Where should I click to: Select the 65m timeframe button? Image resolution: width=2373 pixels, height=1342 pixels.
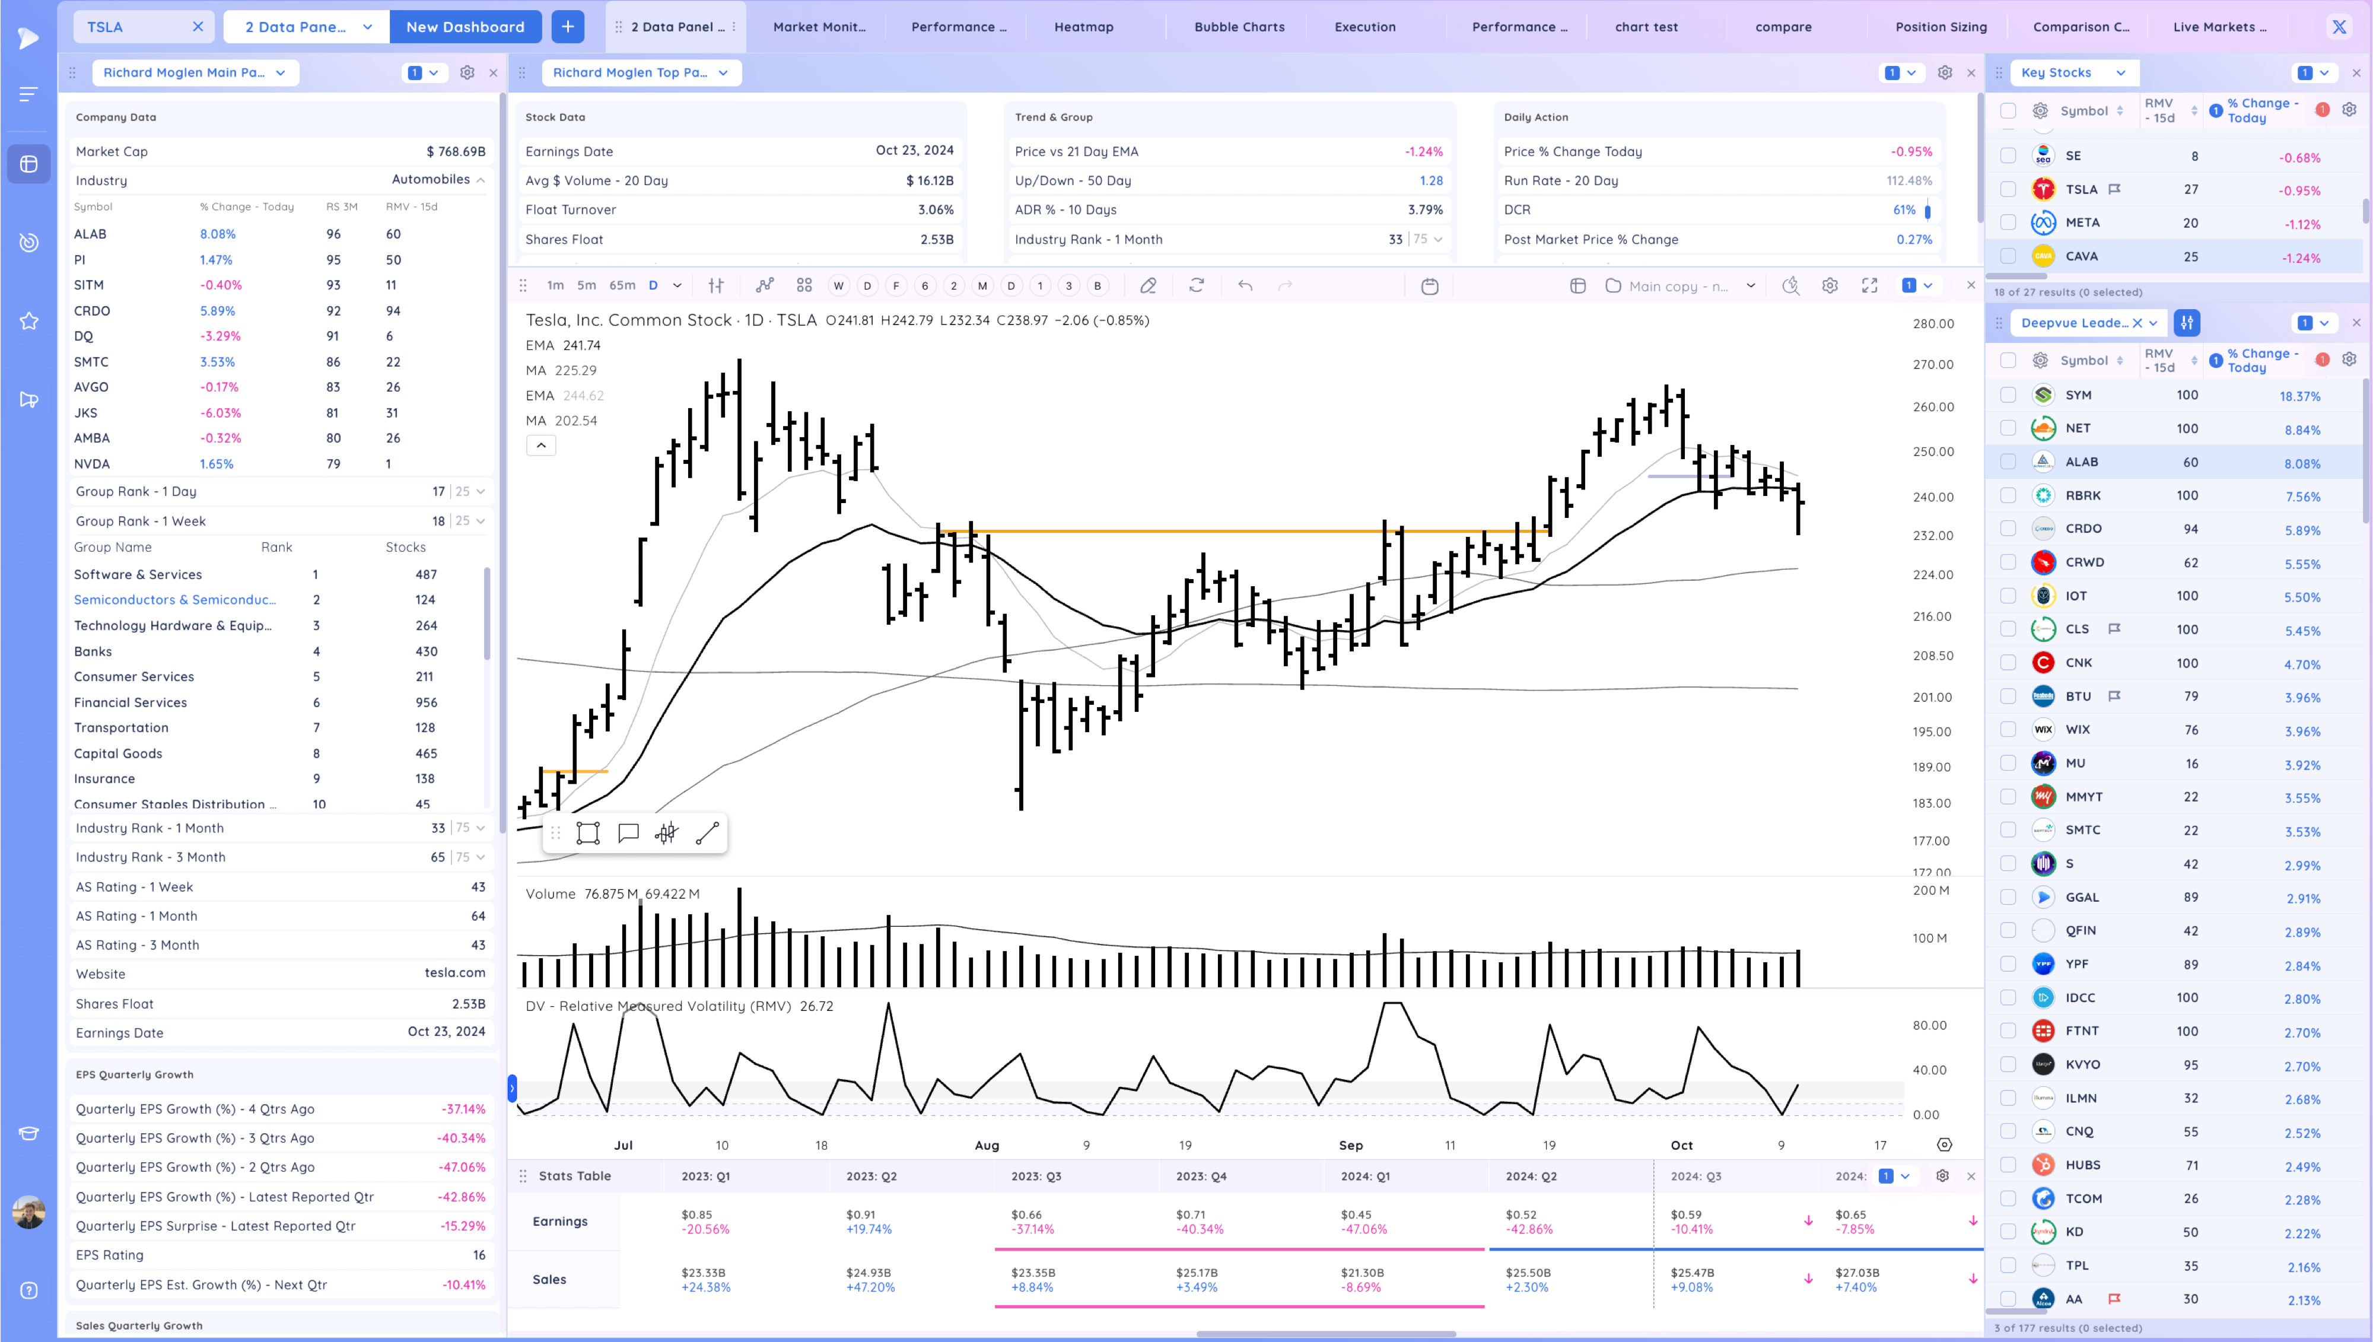(x=622, y=286)
